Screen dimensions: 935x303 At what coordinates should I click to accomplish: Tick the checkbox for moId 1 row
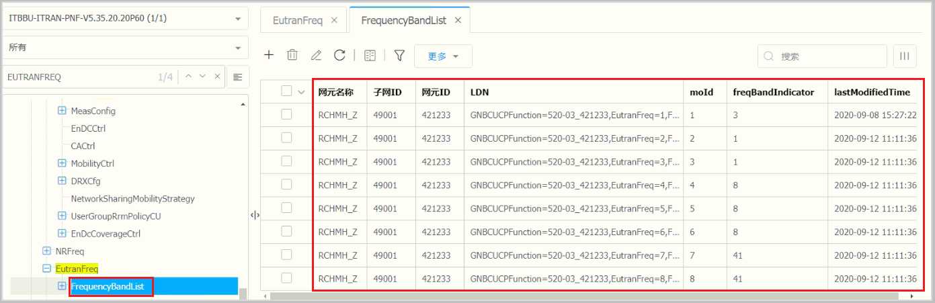(x=287, y=115)
